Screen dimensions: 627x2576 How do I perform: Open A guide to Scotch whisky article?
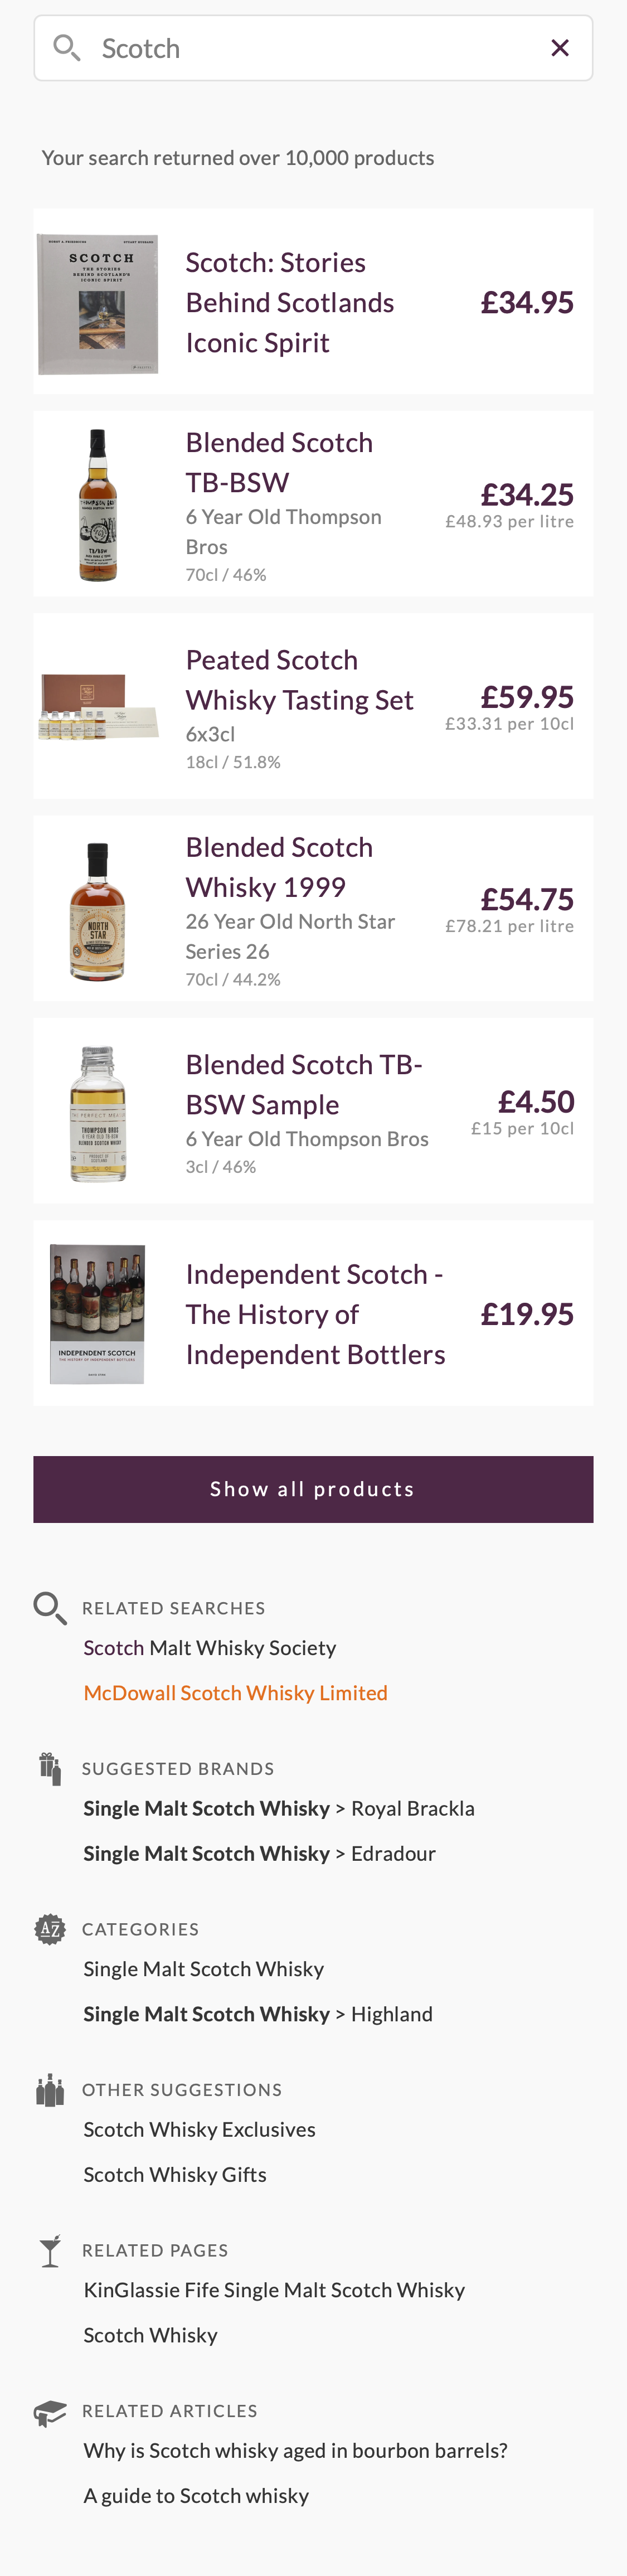[197, 2494]
